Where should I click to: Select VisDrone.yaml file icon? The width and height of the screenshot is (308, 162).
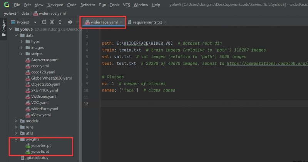tap(28, 97)
